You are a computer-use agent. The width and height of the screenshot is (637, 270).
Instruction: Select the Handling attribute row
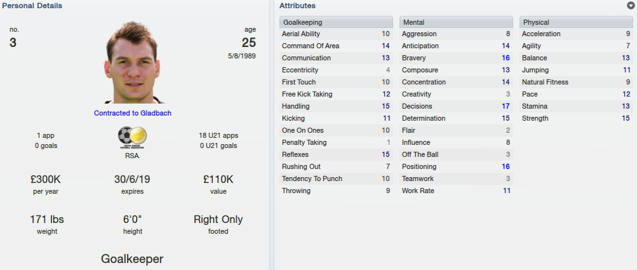point(336,106)
